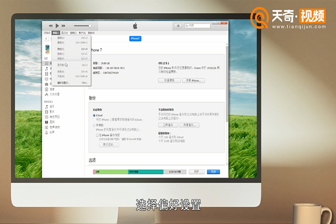Click the 恢复 iPhone... Restore button
This screenshot has height=224, width=336.
click(x=193, y=81)
